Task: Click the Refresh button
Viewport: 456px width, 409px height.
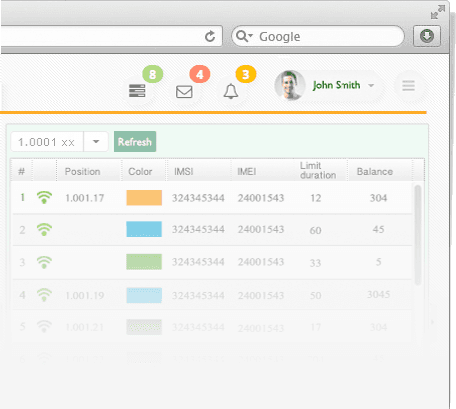Action: 135,142
